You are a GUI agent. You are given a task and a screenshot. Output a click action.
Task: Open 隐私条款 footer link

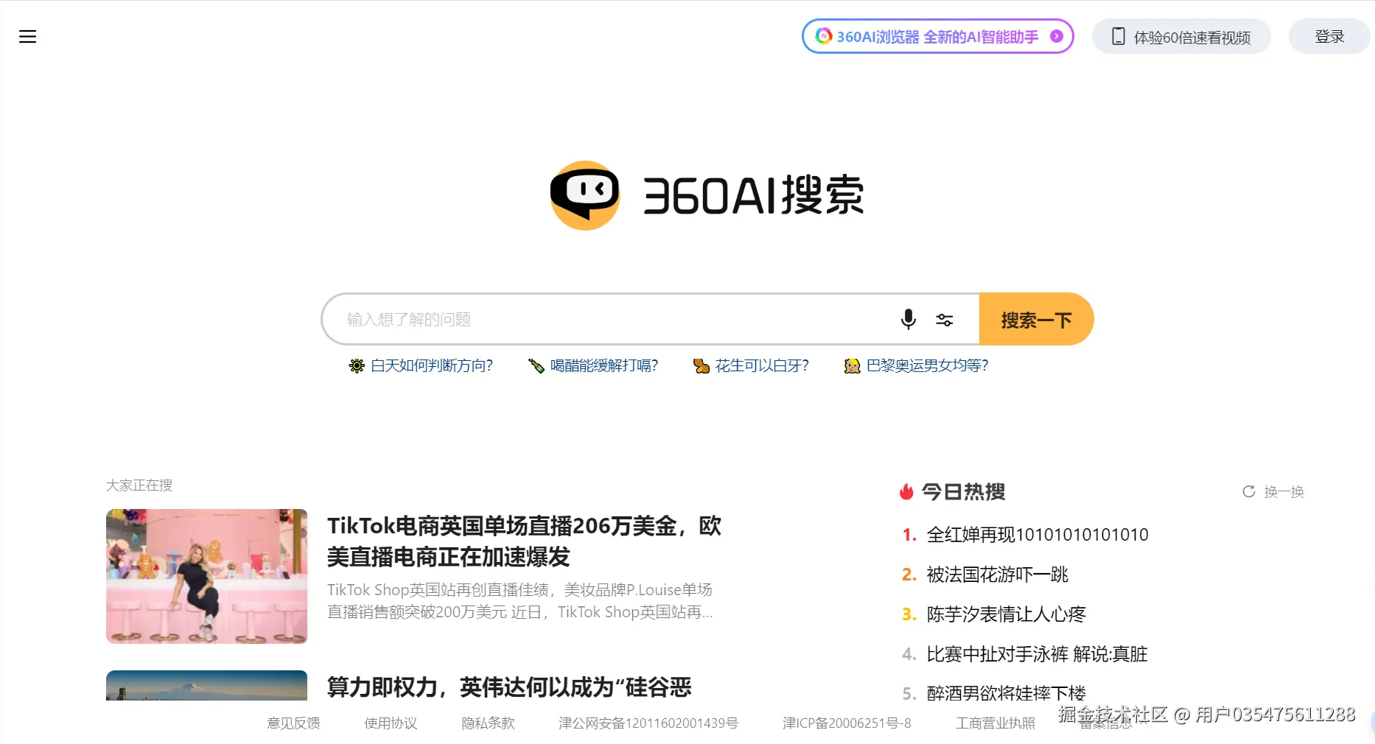tap(488, 723)
